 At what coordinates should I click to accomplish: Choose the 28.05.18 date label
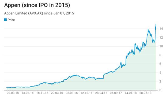145,93
